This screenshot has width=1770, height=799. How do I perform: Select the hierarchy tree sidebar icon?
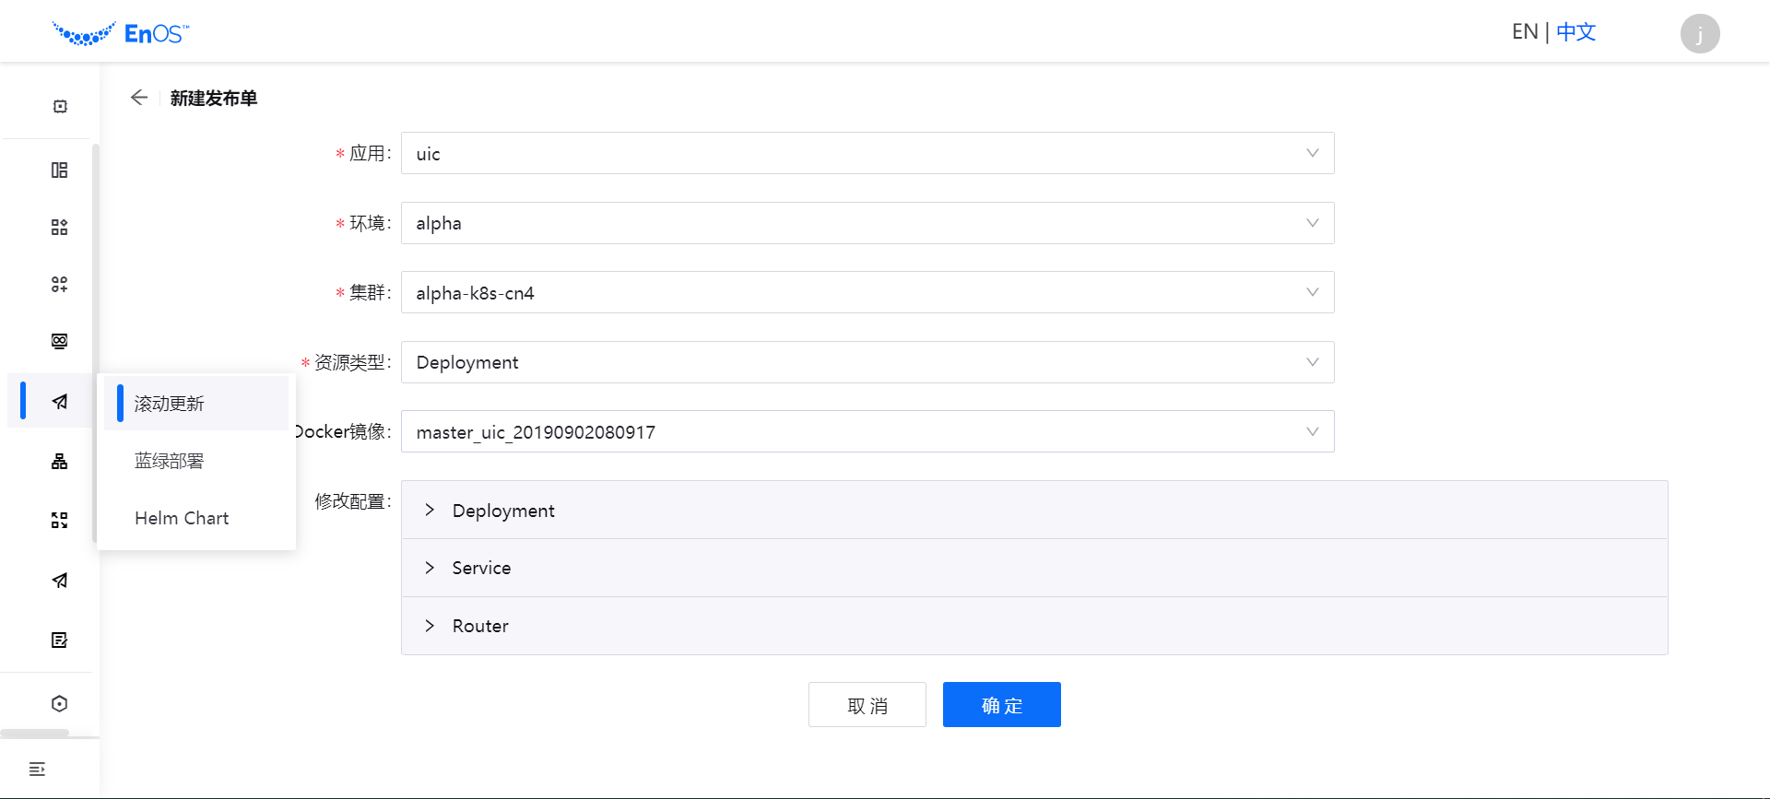[x=60, y=462]
